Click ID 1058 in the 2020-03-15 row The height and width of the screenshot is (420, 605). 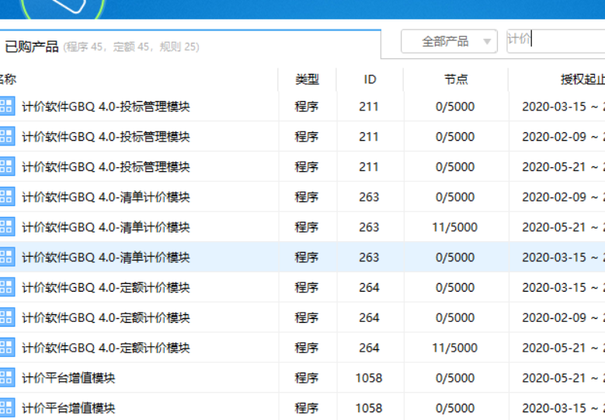point(369,408)
